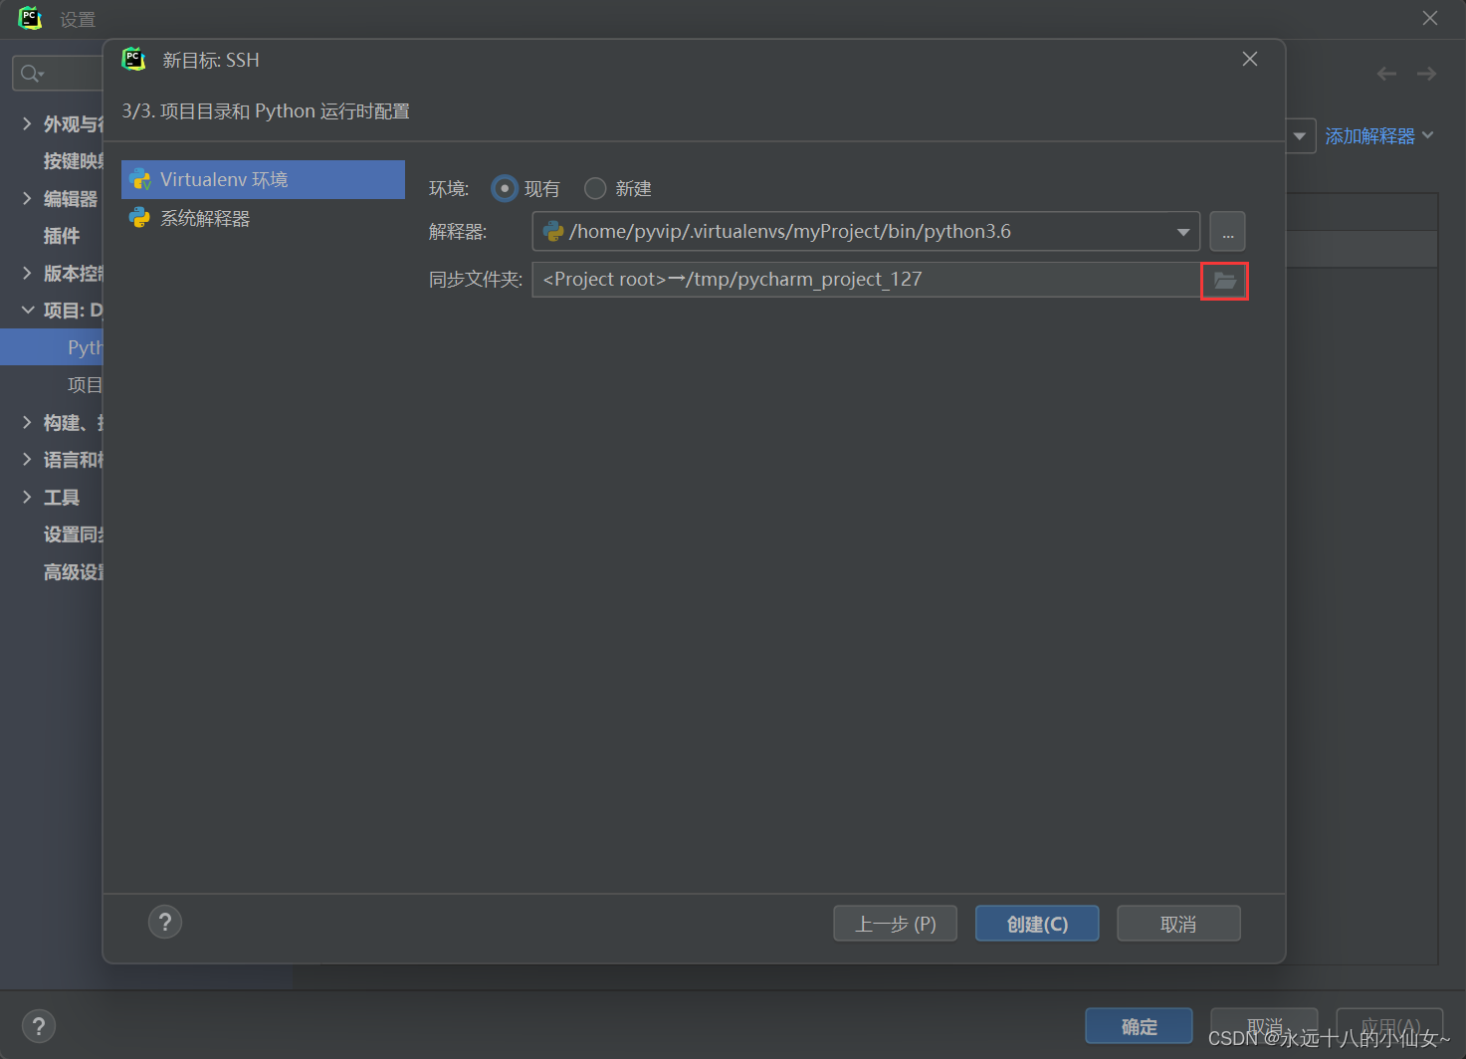1466x1059 pixels.
Task: Open interpreter browse ellipsis button
Action: pos(1227,232)
